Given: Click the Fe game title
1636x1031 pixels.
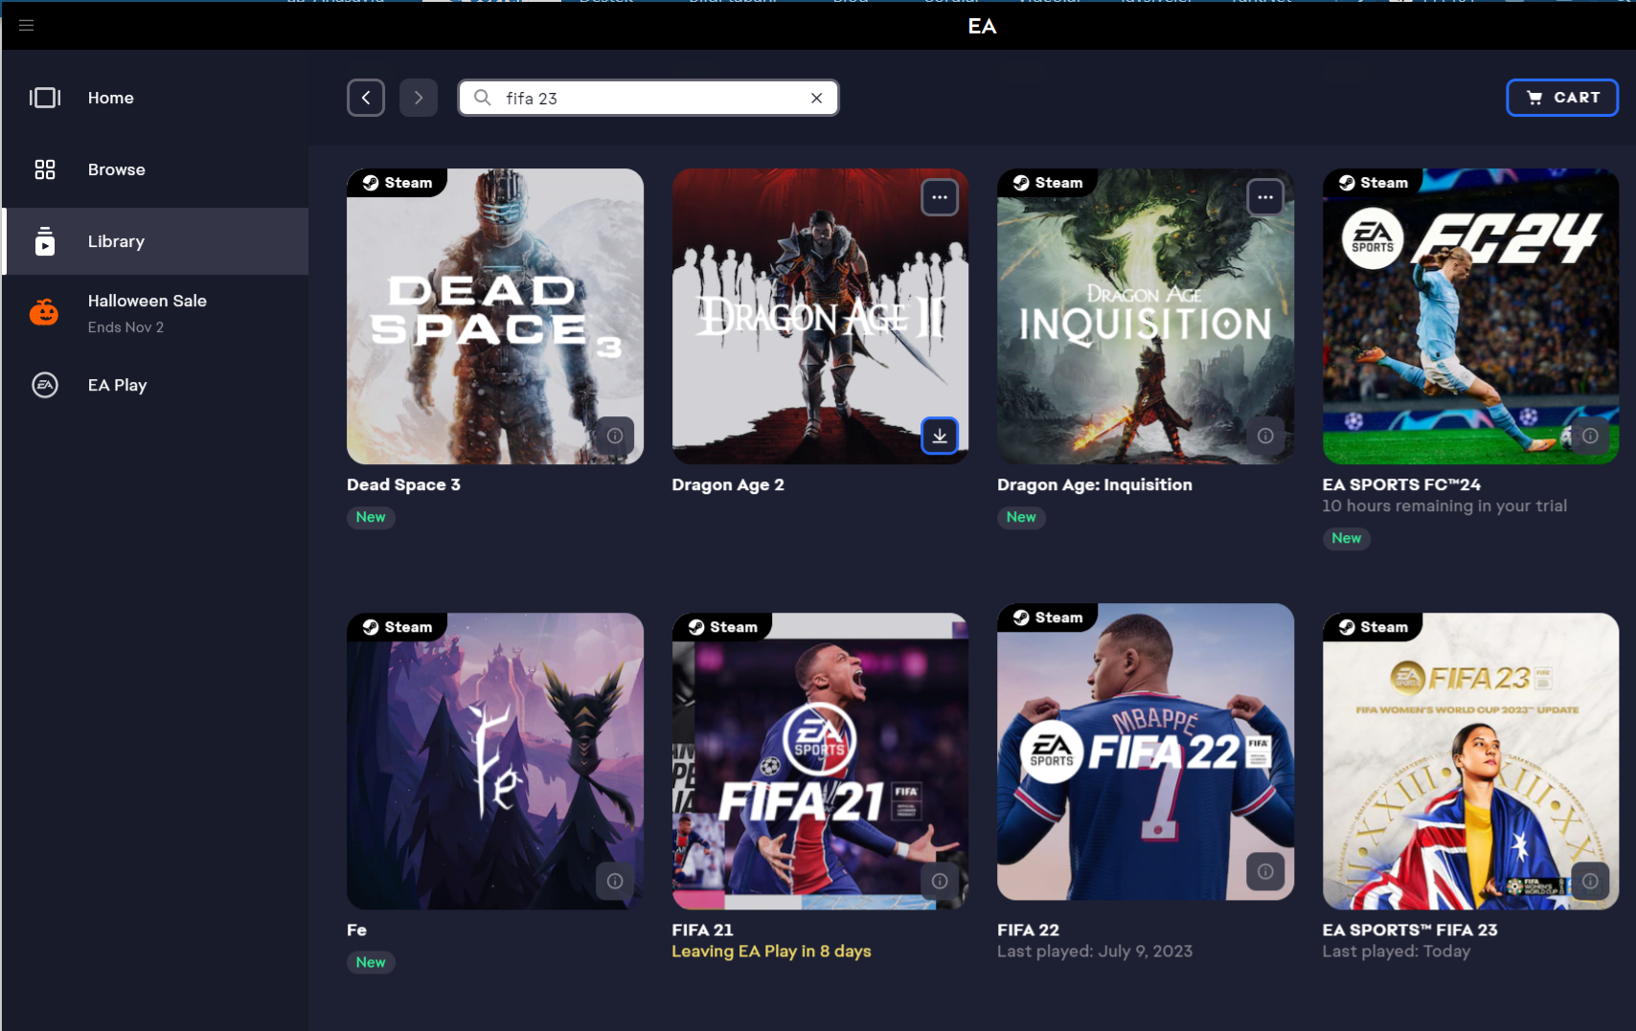Looking at the screenshot, I should click(x=356, y=930).
